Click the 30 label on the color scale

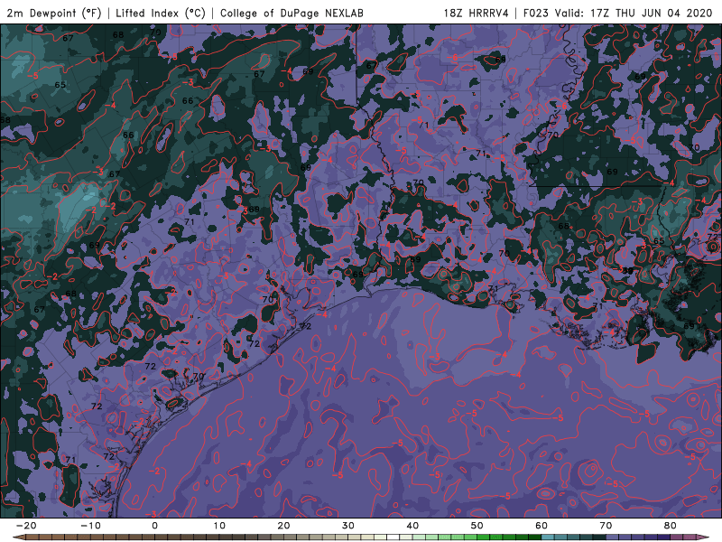point(348,526)
